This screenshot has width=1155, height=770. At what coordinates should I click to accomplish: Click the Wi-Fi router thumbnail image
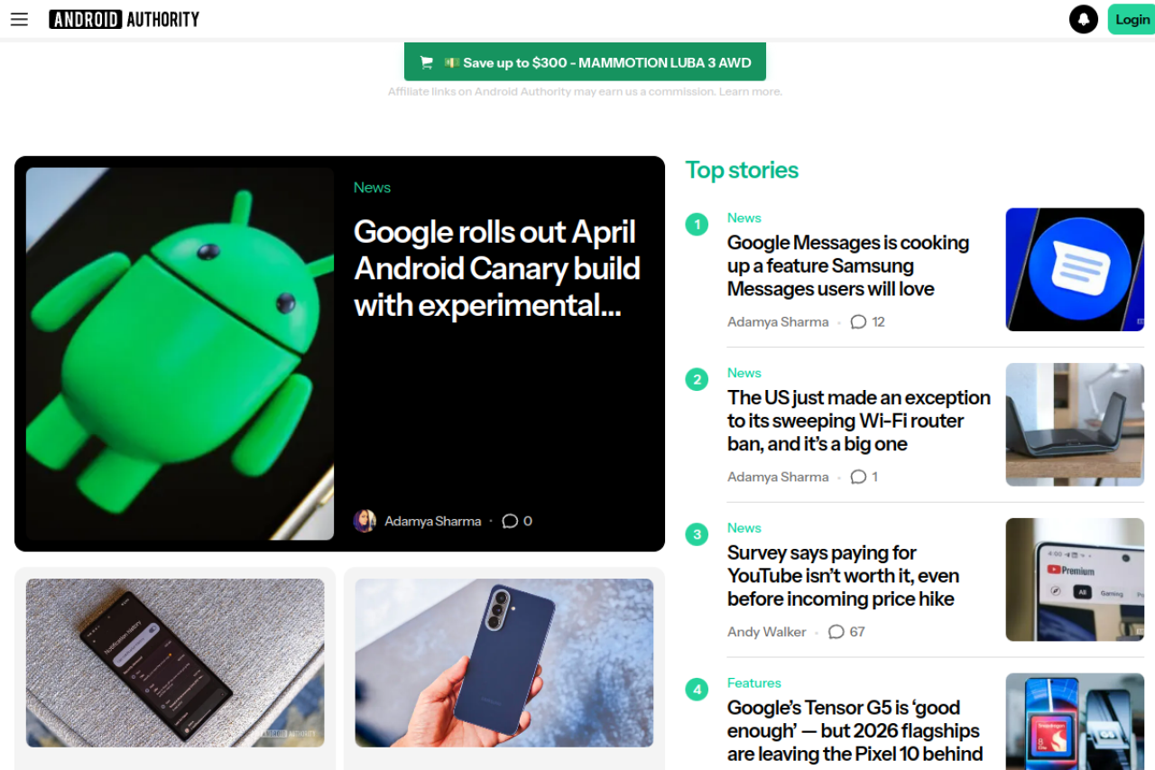pos(1075,424)
